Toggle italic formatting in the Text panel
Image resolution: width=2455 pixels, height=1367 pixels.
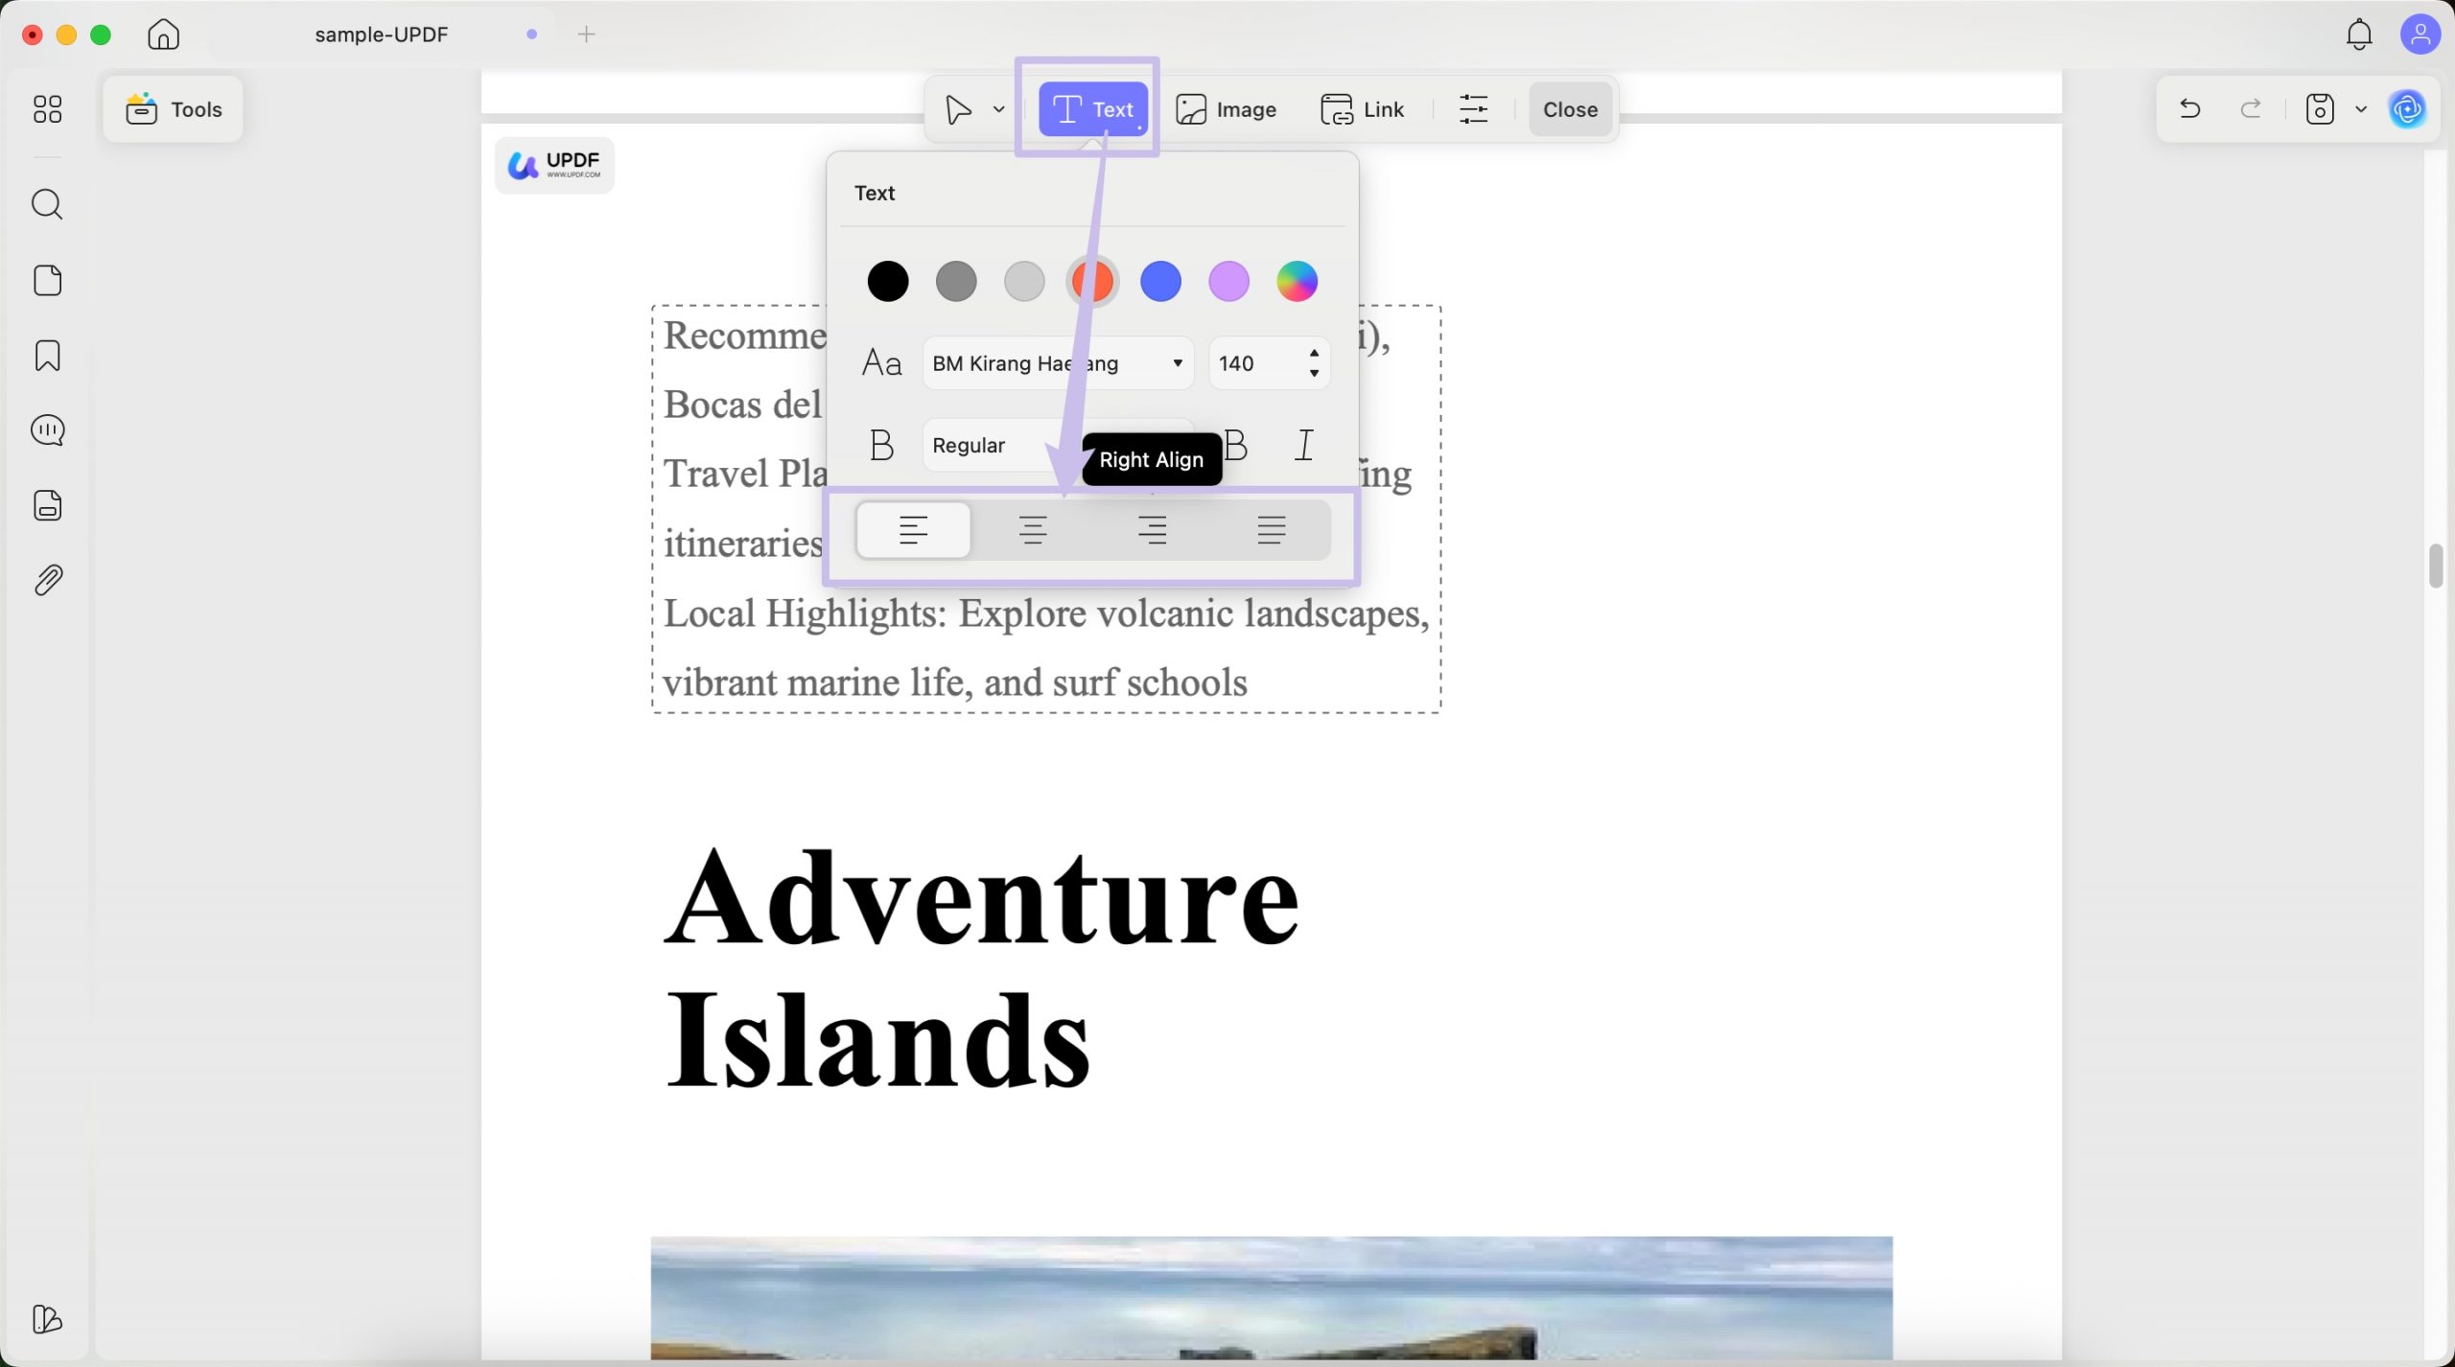click(x=1304, y=444)
